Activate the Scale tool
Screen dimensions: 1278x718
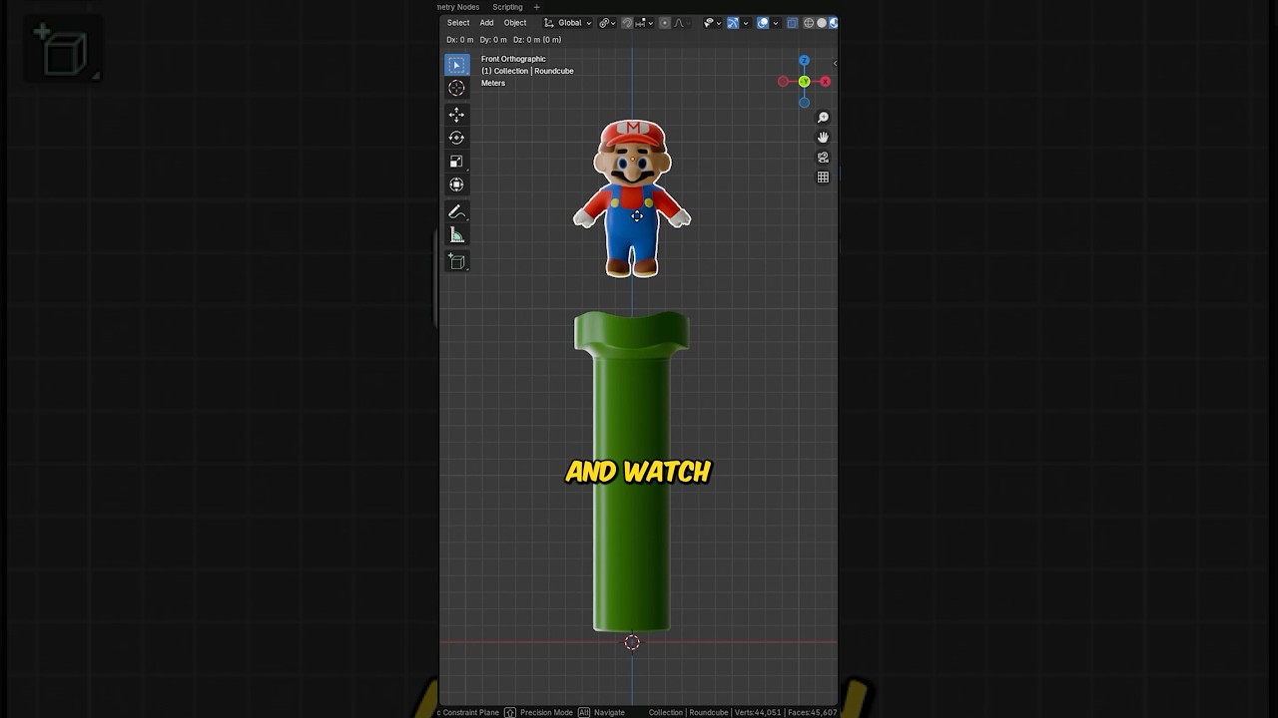456,161
